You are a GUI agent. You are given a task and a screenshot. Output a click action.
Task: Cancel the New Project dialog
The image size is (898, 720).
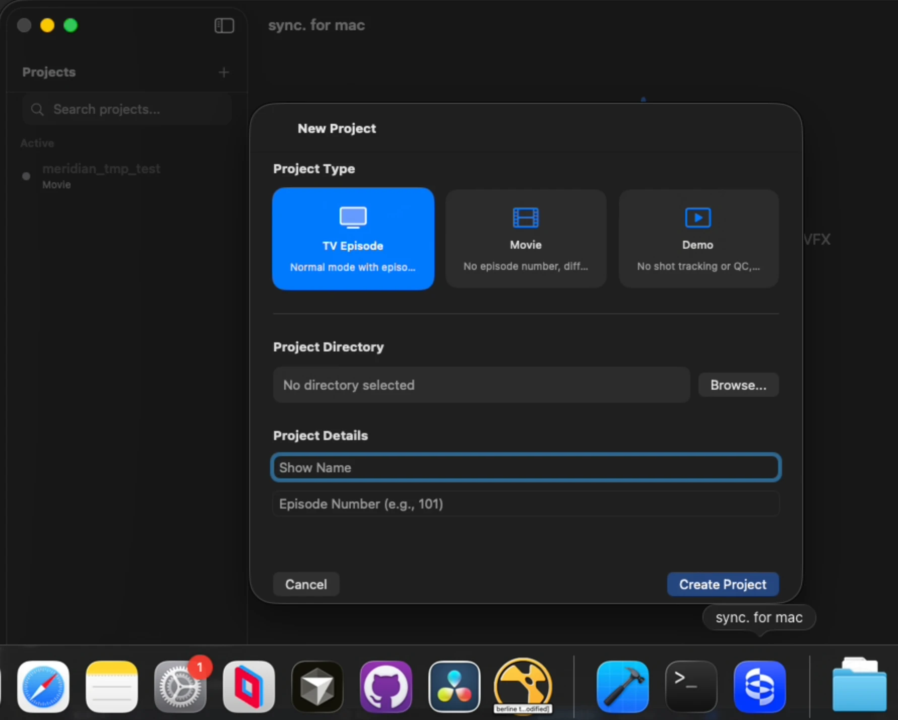coord(306,585)
